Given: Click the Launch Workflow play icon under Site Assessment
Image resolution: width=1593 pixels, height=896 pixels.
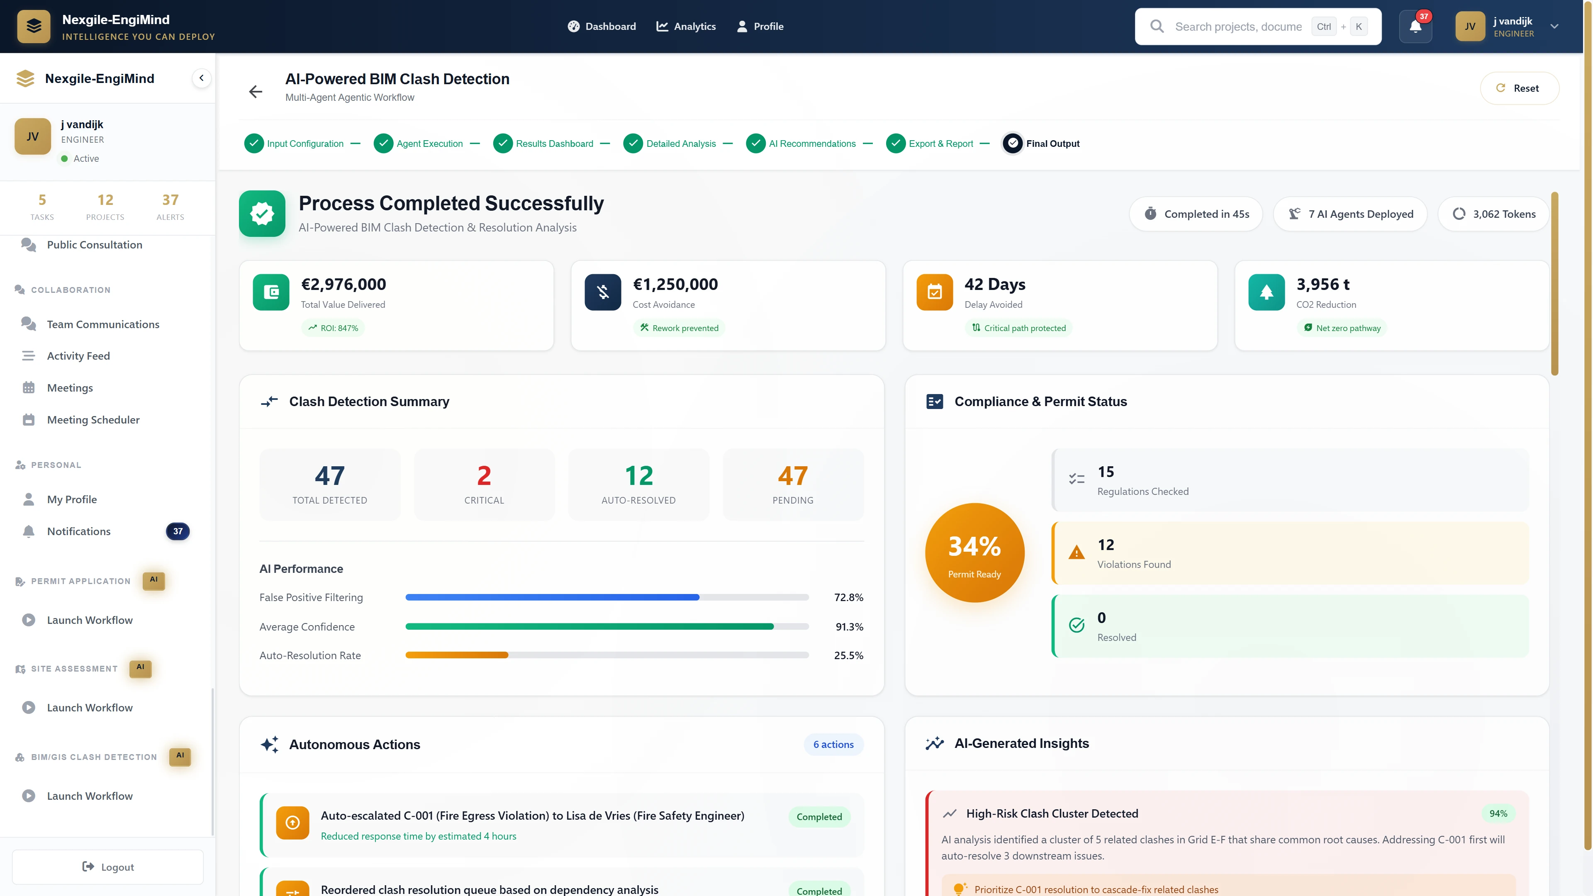Looking at the screenshot, I should [x=29, y=707].
